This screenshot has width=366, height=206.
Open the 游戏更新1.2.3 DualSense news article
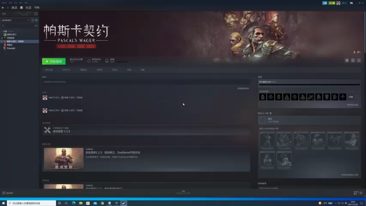coord(113,152)
